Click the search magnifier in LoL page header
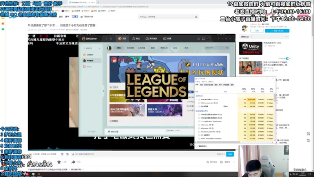314x177 pixels. tap(227, 48)
